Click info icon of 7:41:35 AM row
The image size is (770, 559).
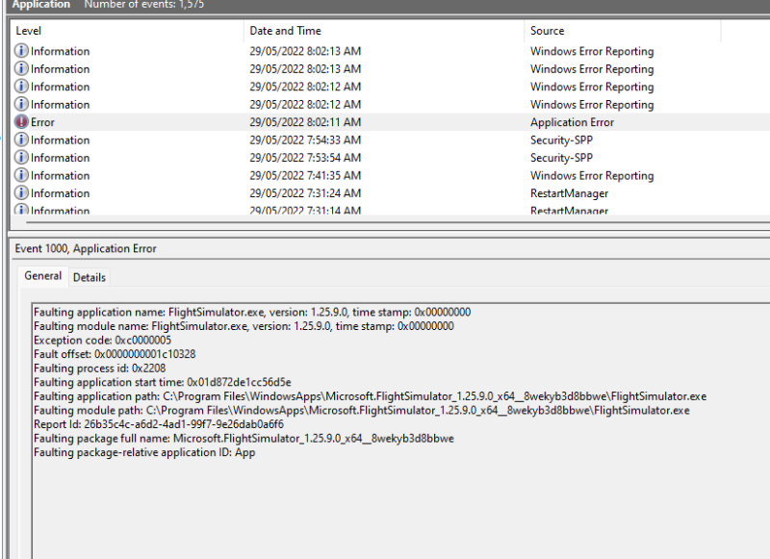pyautogui.click(x=21, y=175)
